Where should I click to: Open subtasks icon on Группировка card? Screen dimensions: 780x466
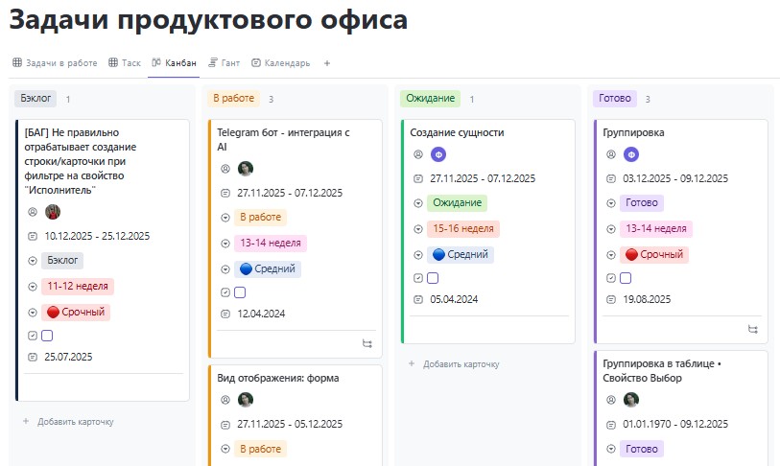pos(753,329)
